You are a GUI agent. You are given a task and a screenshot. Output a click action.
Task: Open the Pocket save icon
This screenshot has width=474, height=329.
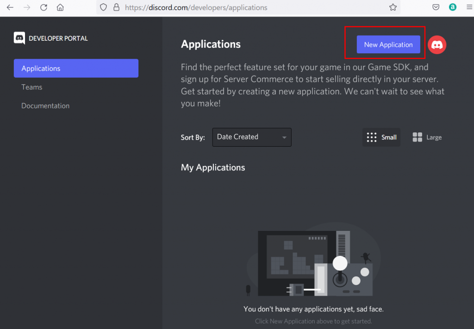pos(436,7)
